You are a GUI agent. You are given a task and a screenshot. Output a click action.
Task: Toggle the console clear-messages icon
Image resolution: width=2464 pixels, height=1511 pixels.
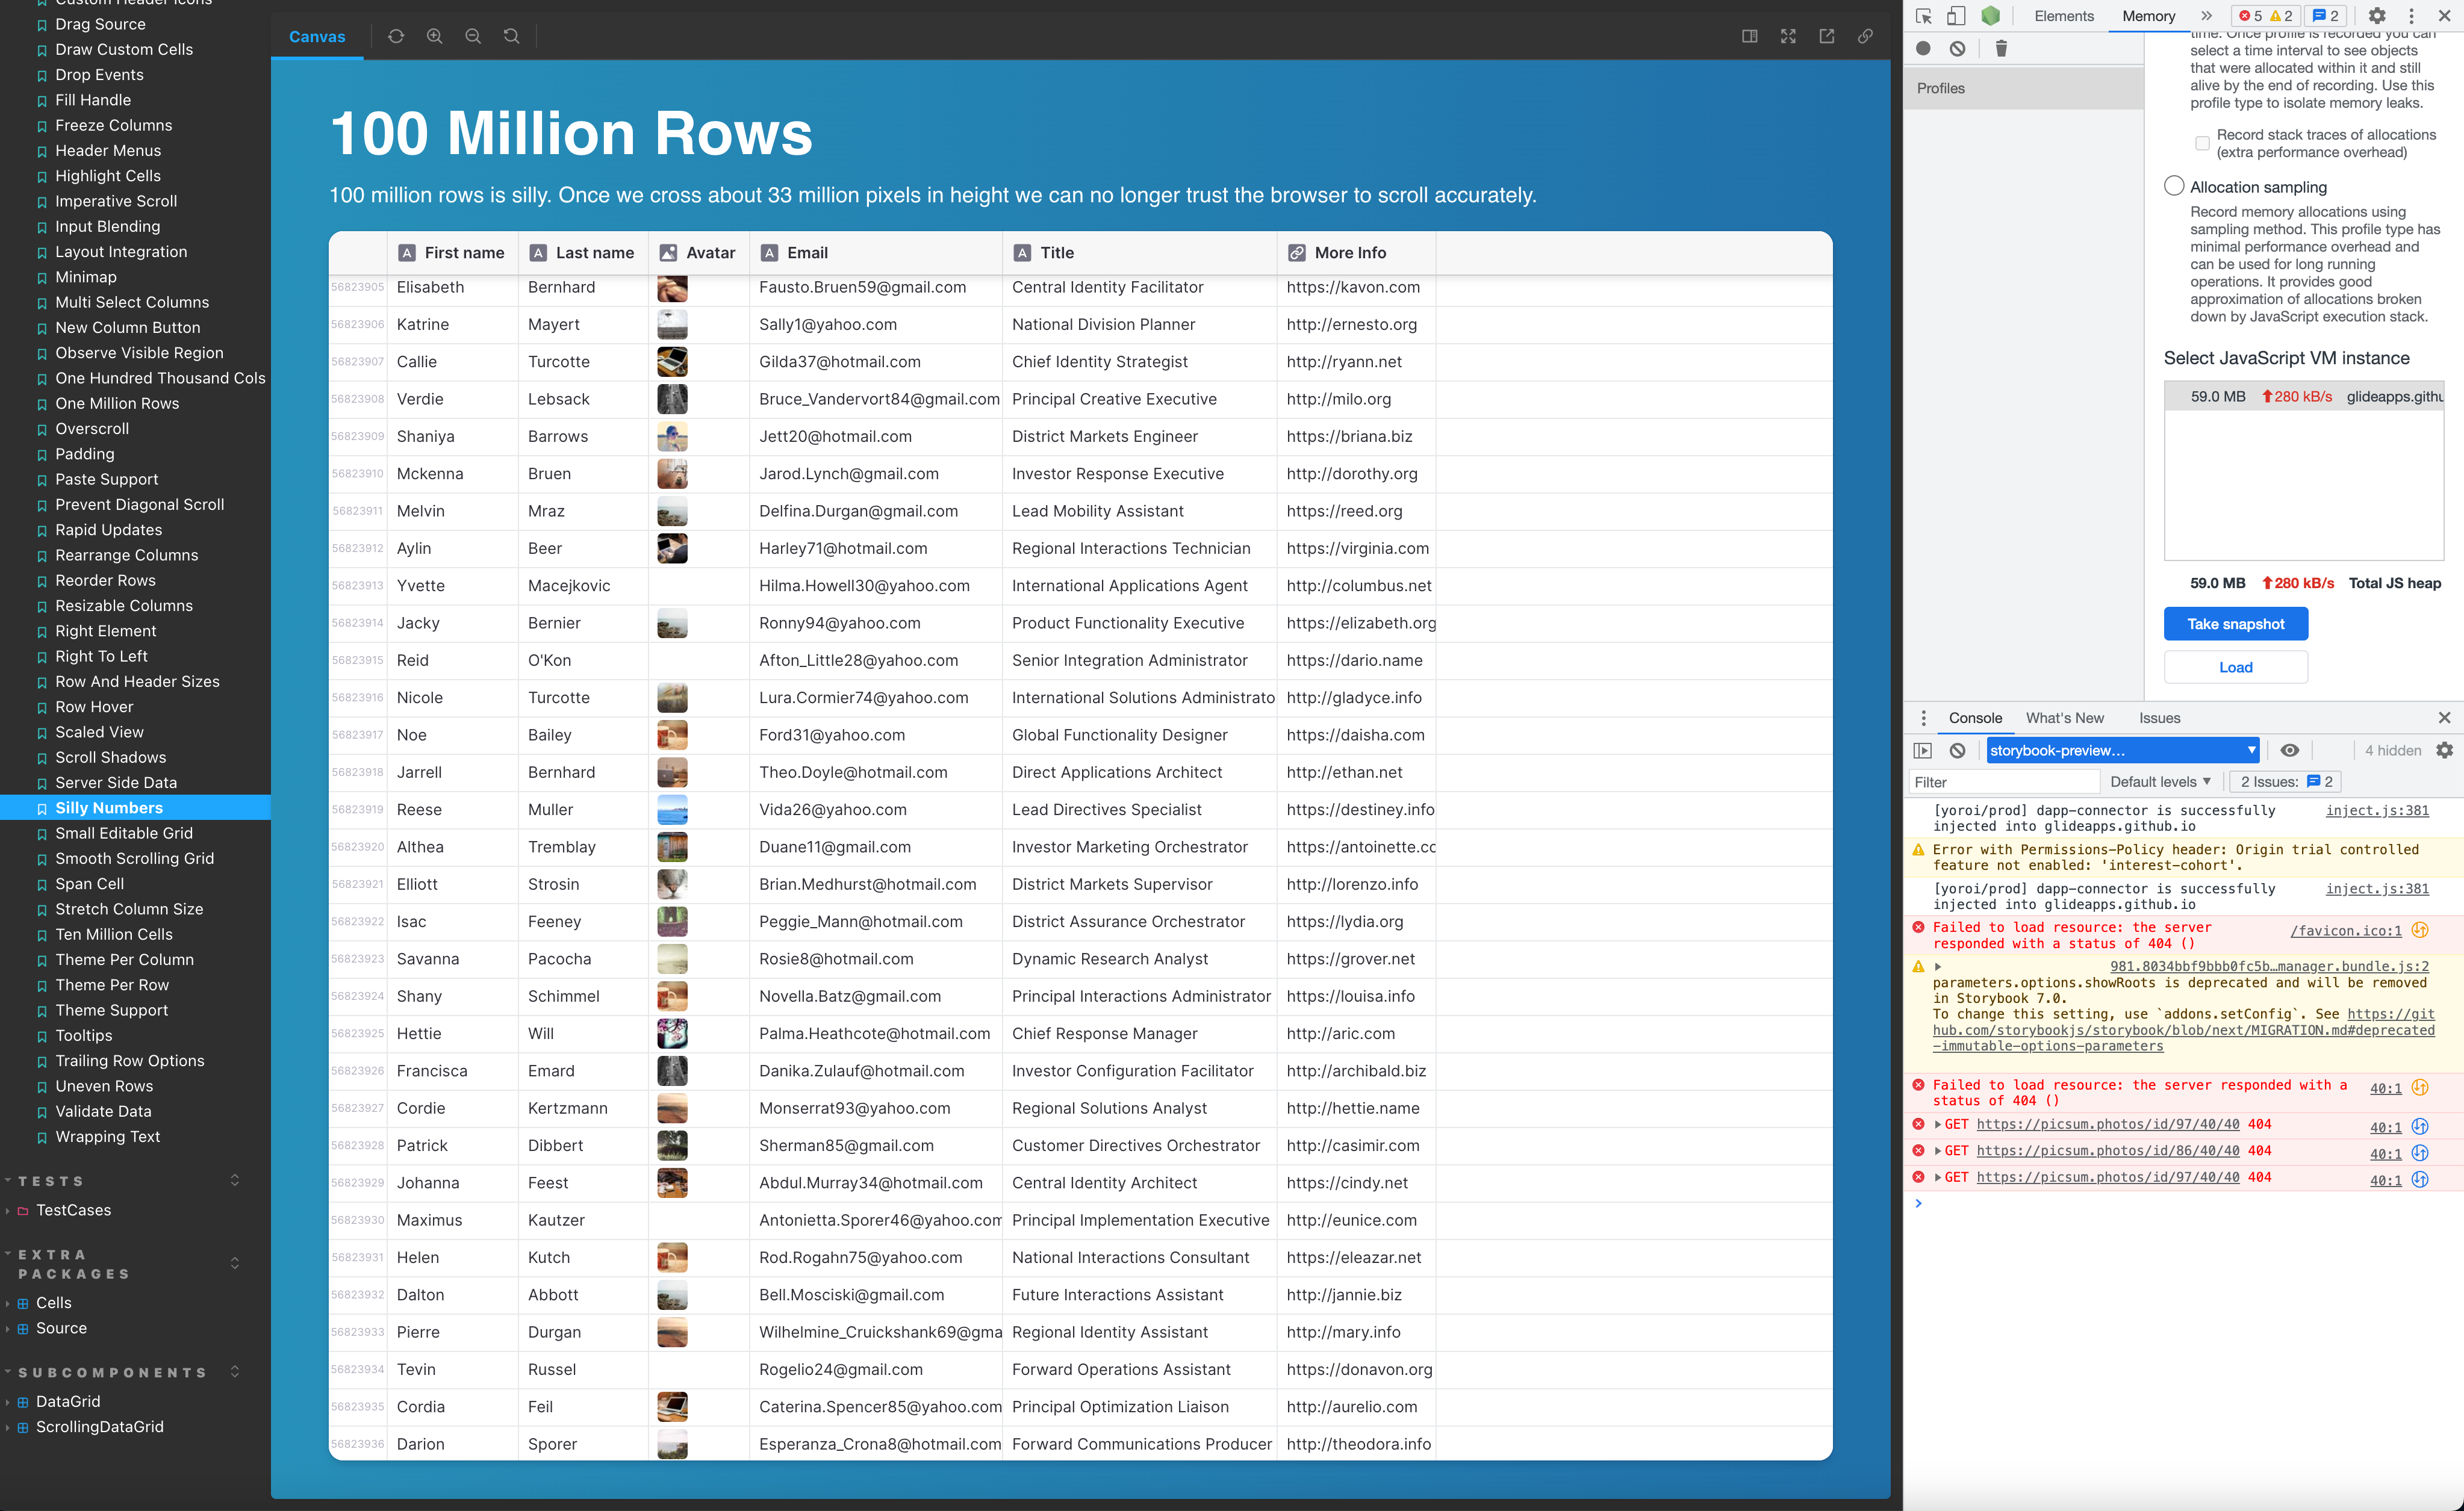(1957, 750)
